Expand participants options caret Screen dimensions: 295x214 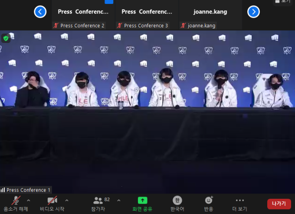[119, 201]
